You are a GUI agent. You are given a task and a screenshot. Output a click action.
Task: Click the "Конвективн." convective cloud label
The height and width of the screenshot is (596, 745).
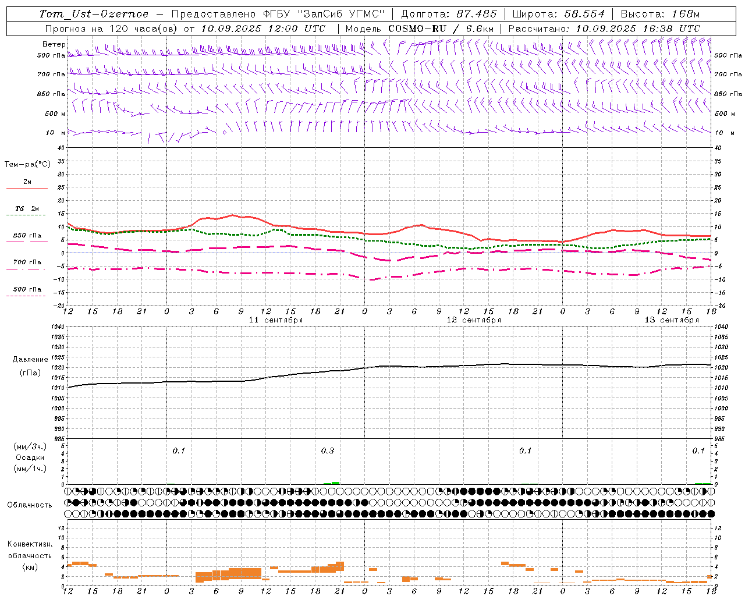(30, 544)
